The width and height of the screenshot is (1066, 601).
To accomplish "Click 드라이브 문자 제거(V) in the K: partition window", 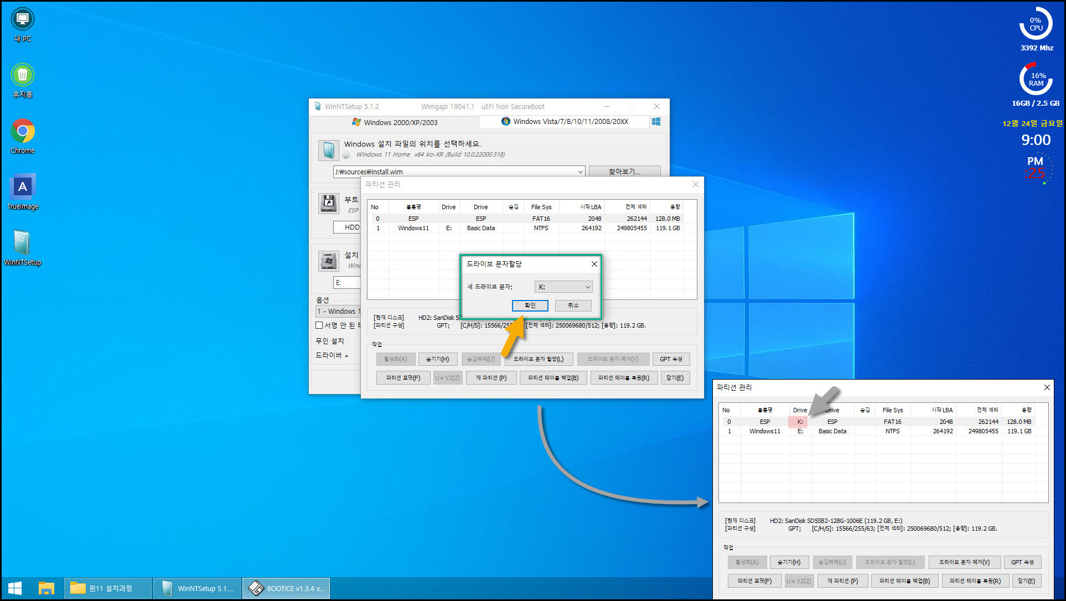I will tap(964, 562).
